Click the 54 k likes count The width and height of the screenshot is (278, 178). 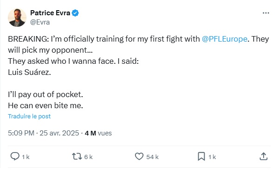click(x=152, y=157)
